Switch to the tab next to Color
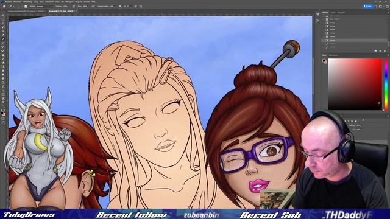The width and height of the screenshot is (390, 219). 333,55
